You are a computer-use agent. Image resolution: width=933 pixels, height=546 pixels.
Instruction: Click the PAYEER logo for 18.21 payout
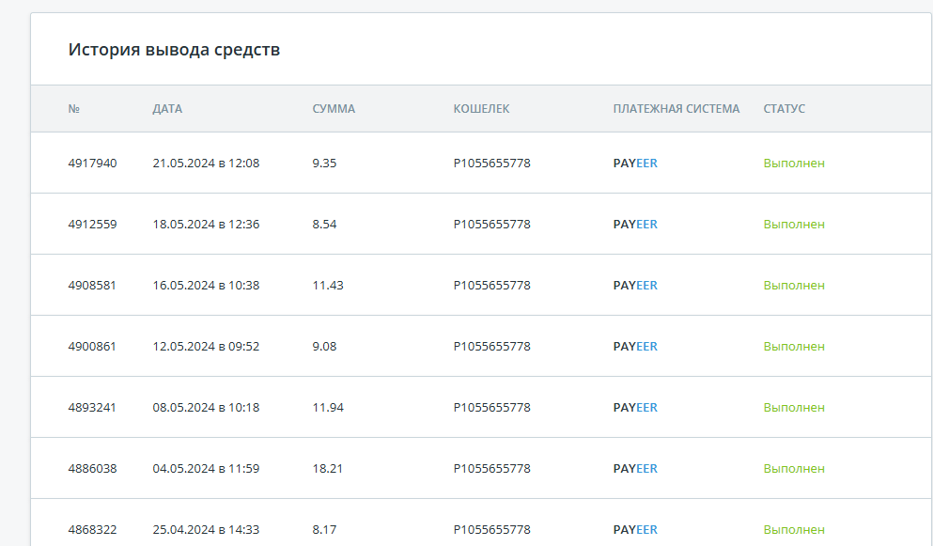[635, 469]
